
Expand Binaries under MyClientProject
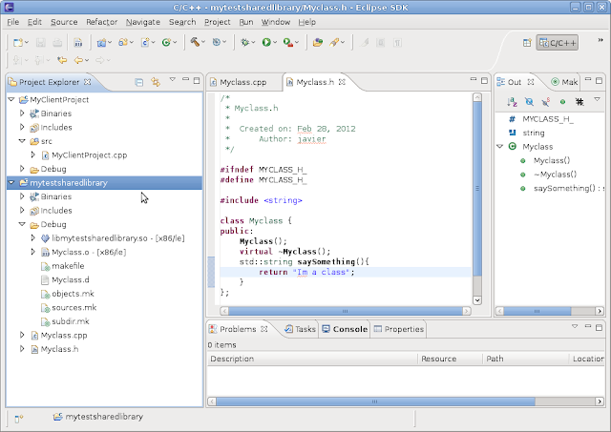coord(22,113)
